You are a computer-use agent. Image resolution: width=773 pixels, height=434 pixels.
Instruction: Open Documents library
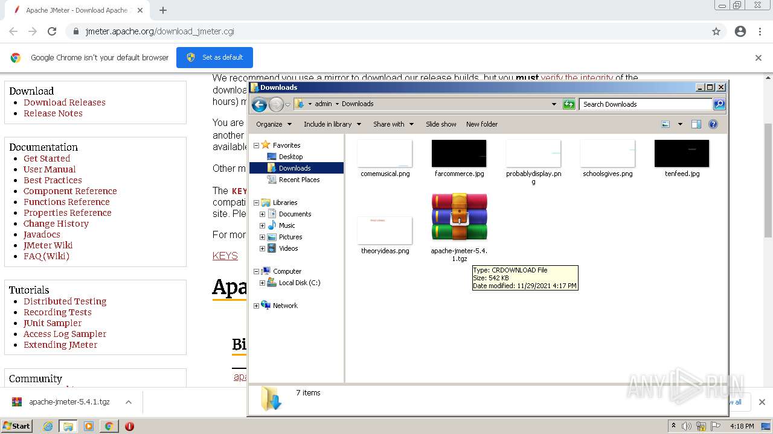click(295, 214)
